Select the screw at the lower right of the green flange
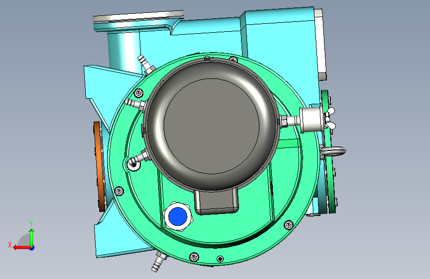430x279 pixels. 289,225
